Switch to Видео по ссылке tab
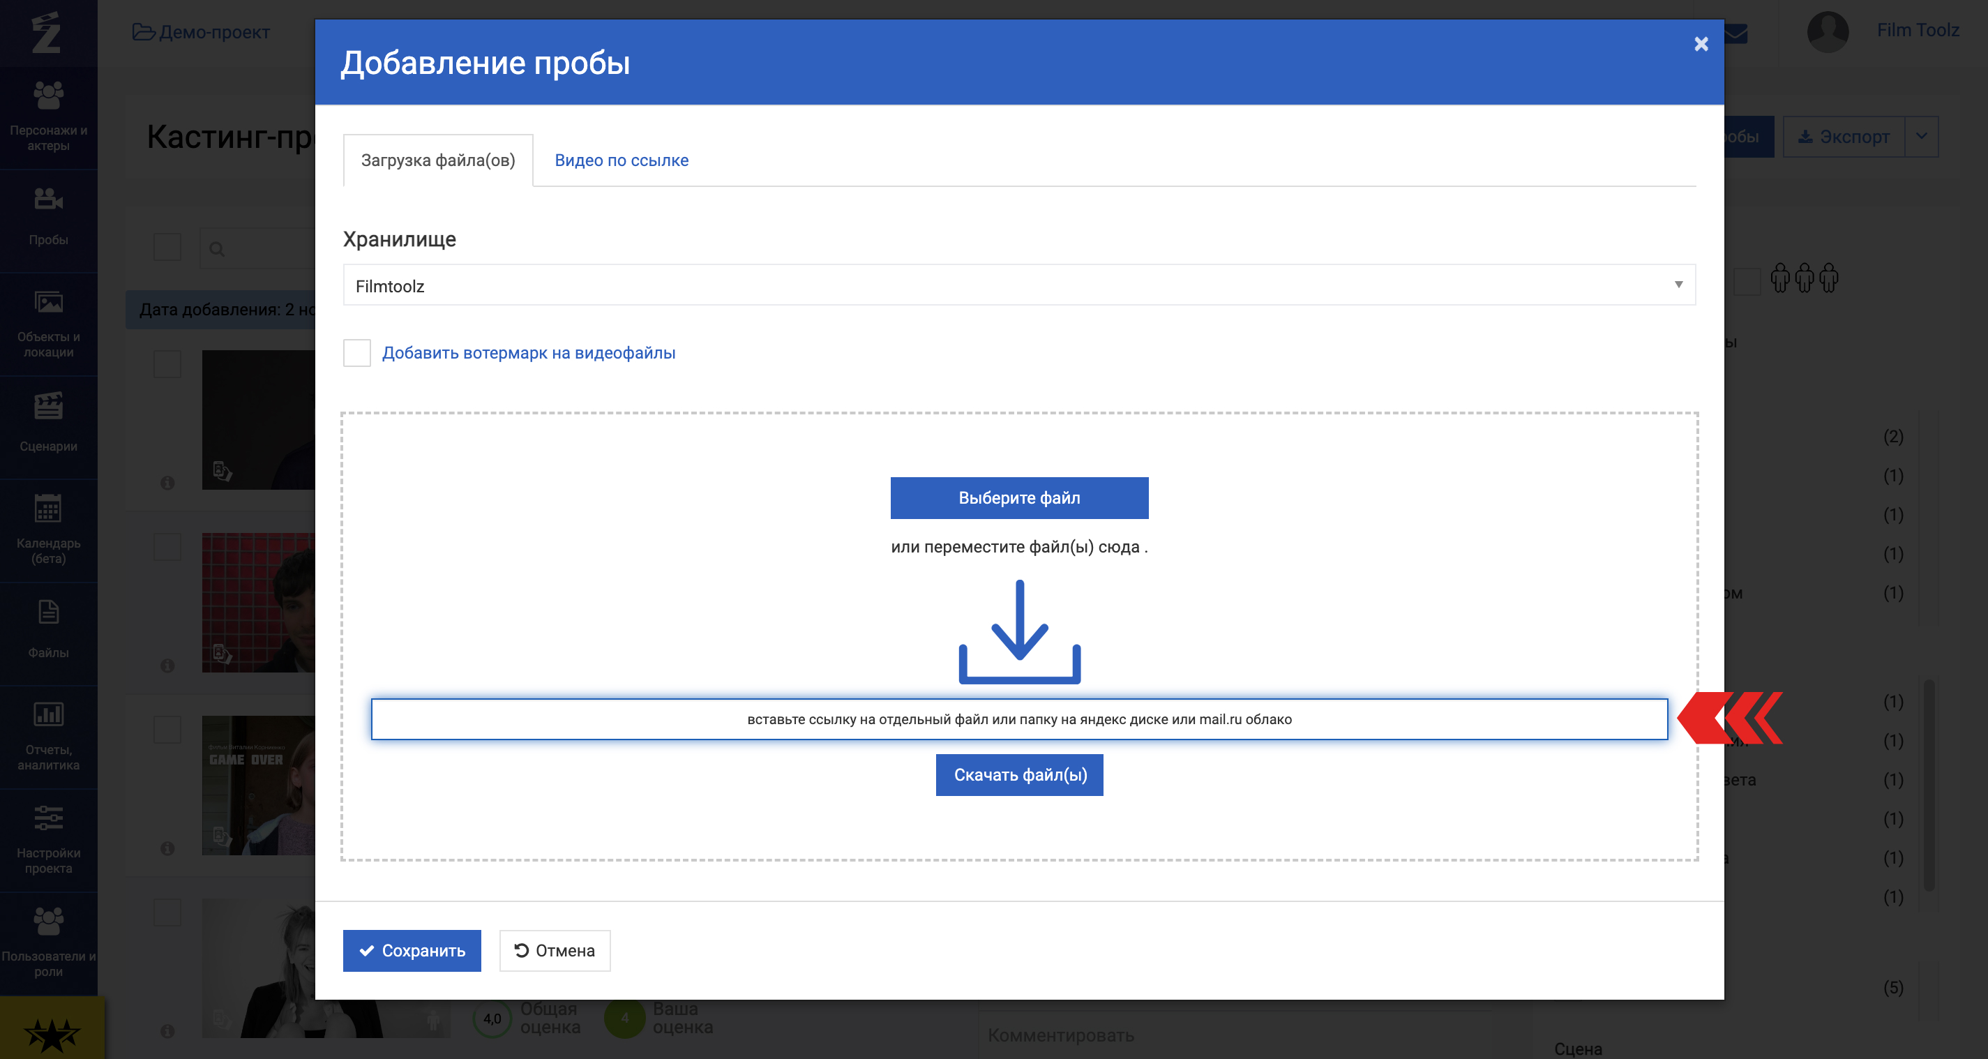This screenshot has width=1988, height=1059. (x=622, y=160)
